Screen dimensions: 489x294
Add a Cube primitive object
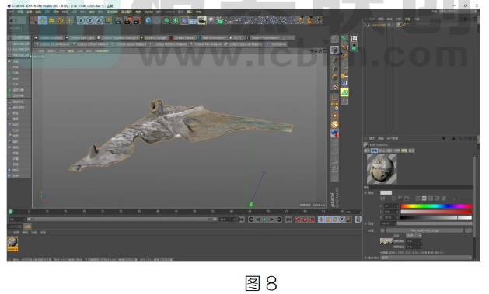click(148, 20)
